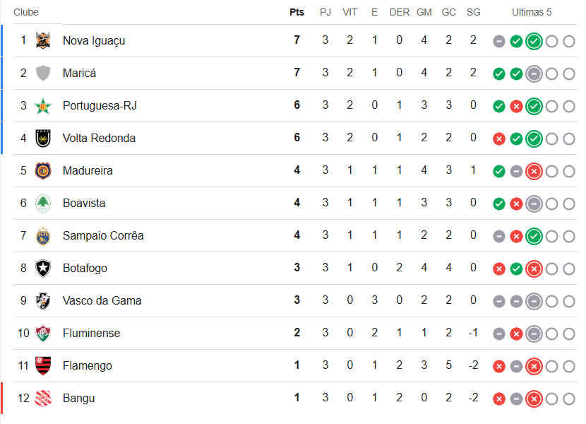
Task: Click the Ultimas 5 column header
Action: (x=532, y=12)
